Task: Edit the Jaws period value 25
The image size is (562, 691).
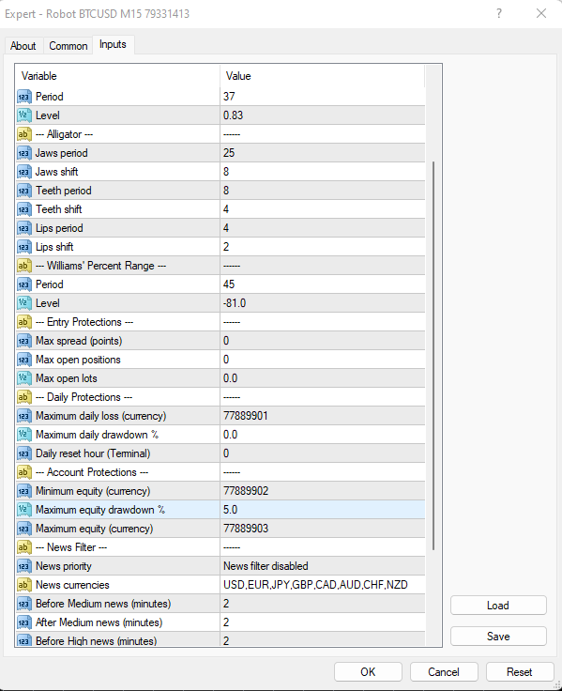Action: [323, 153]
